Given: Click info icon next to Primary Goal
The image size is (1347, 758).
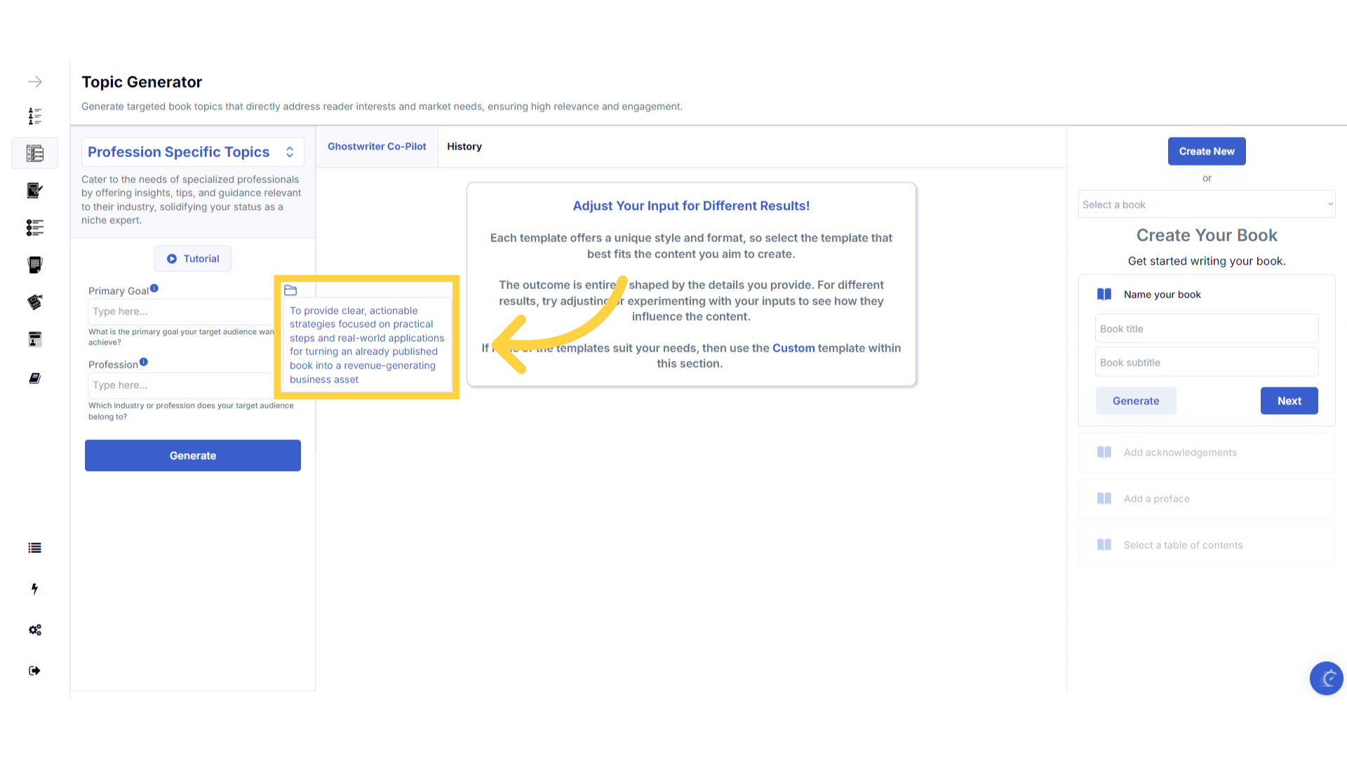Looking at the screenshot, I should click(x=154, y=288).
